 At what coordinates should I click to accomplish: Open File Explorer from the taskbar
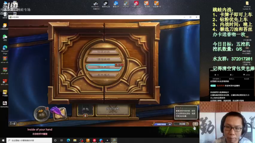[x=75, y=140]
